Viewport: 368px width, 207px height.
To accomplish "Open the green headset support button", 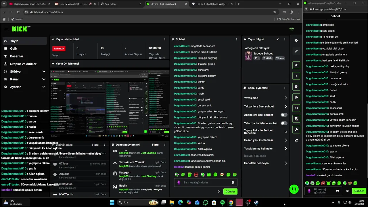I will (294, 189).
